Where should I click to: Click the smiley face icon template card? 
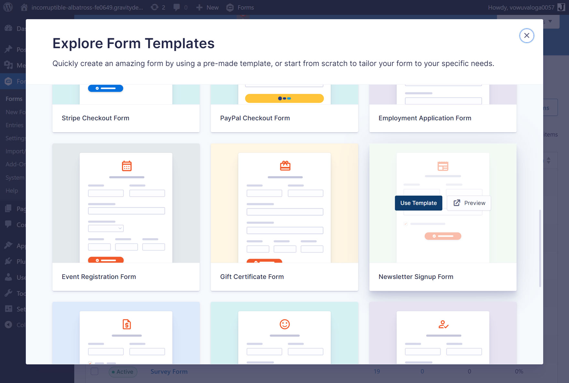point(284,333)
